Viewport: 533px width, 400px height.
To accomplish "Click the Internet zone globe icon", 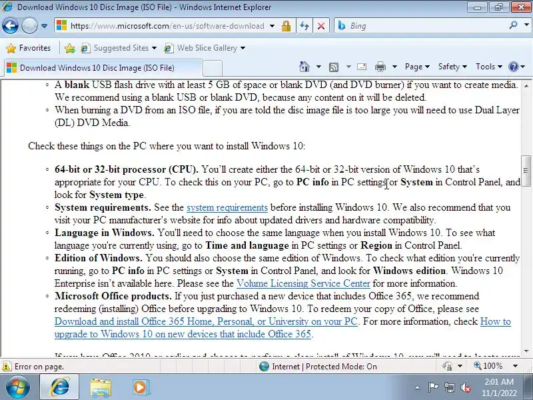I will [x=264, y=366].
